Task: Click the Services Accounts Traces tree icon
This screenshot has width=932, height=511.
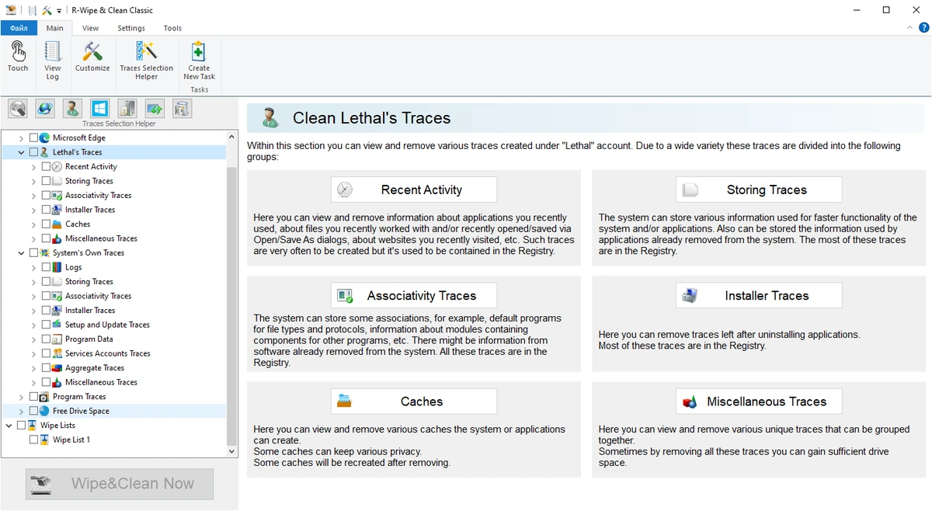Action: [x=57, y=353]
